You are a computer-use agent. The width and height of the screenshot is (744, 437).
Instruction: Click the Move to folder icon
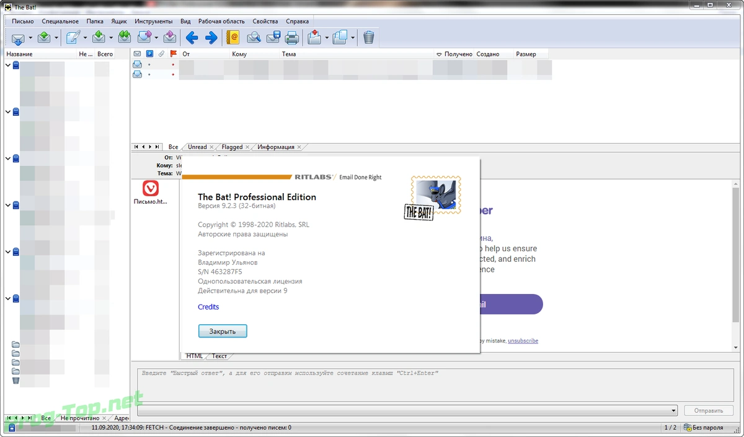[314, 38]
